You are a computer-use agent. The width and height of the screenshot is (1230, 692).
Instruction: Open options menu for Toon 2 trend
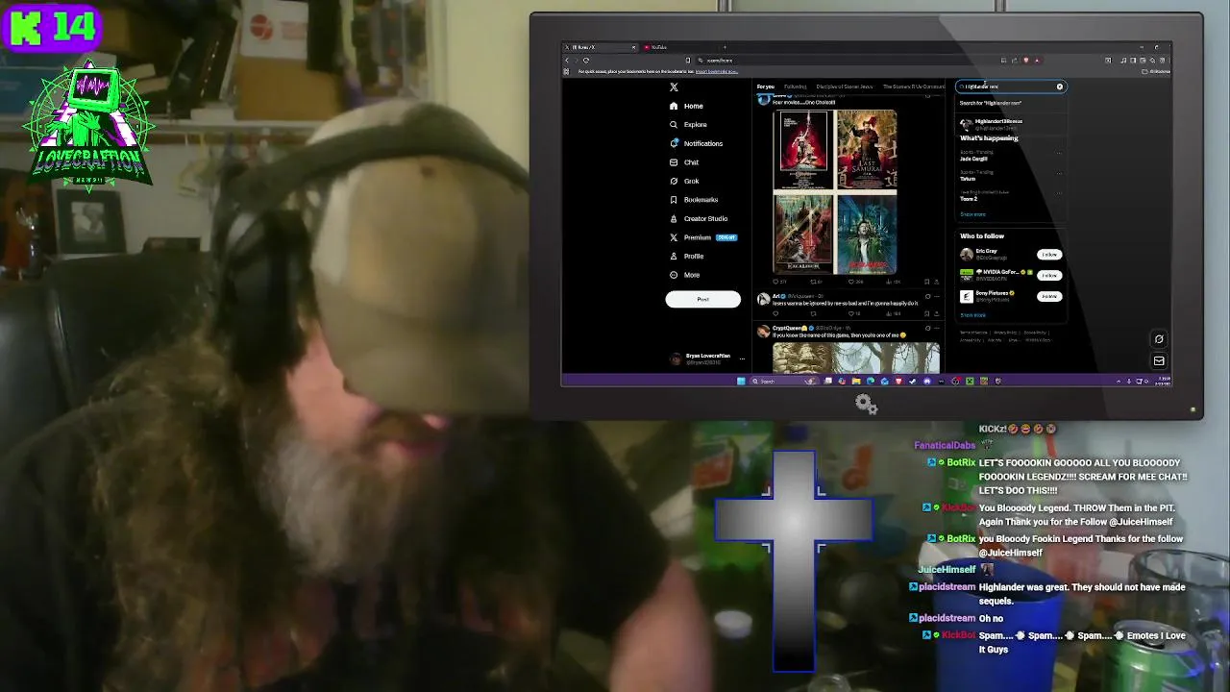point(1059,193)
